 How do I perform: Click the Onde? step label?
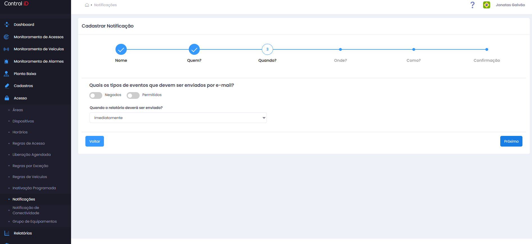tap(340, 60)
